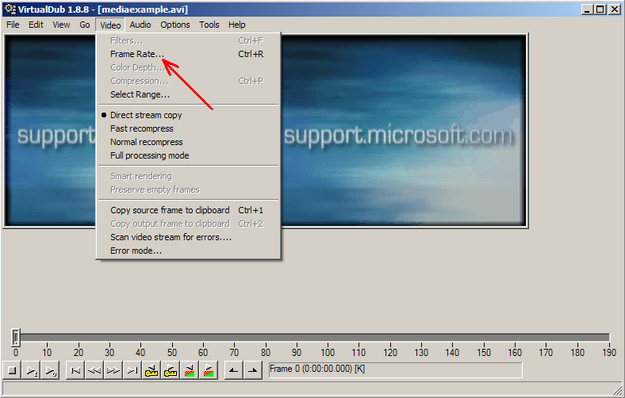Screen dimensions: 625x398
Task: Stop playback with the Stop button
Action: [x=13, y=370]
